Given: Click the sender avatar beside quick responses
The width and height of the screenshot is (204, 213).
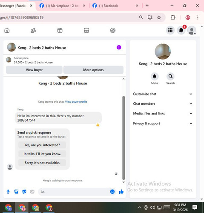Looking at the screenshot, I should point(10,167).
